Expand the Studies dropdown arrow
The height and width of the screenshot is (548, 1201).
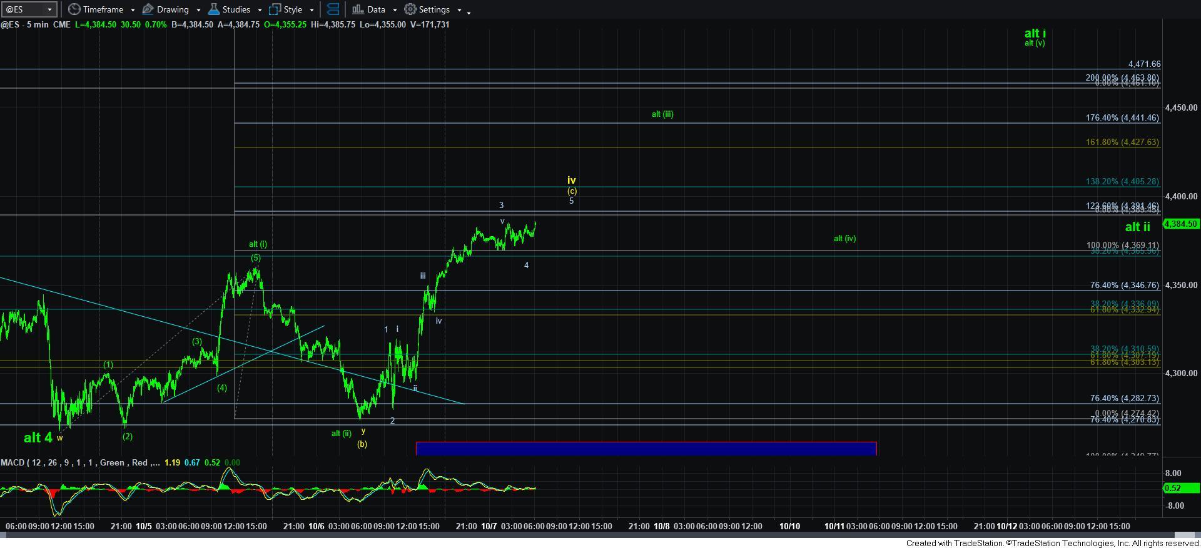click(x=259, y=10)
